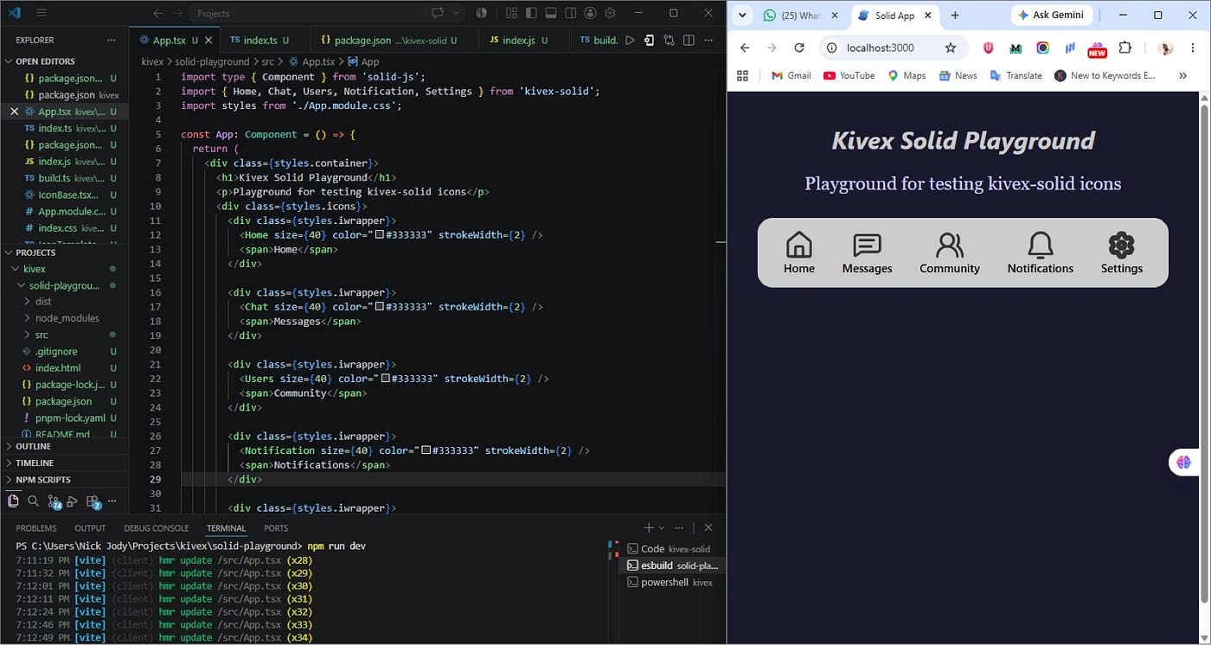Image resolution: width=1211 pixels, height=645 pixels.
Task: Bookmark this page with the star icon
Action: pyautogui.click(x=951, y=48)
